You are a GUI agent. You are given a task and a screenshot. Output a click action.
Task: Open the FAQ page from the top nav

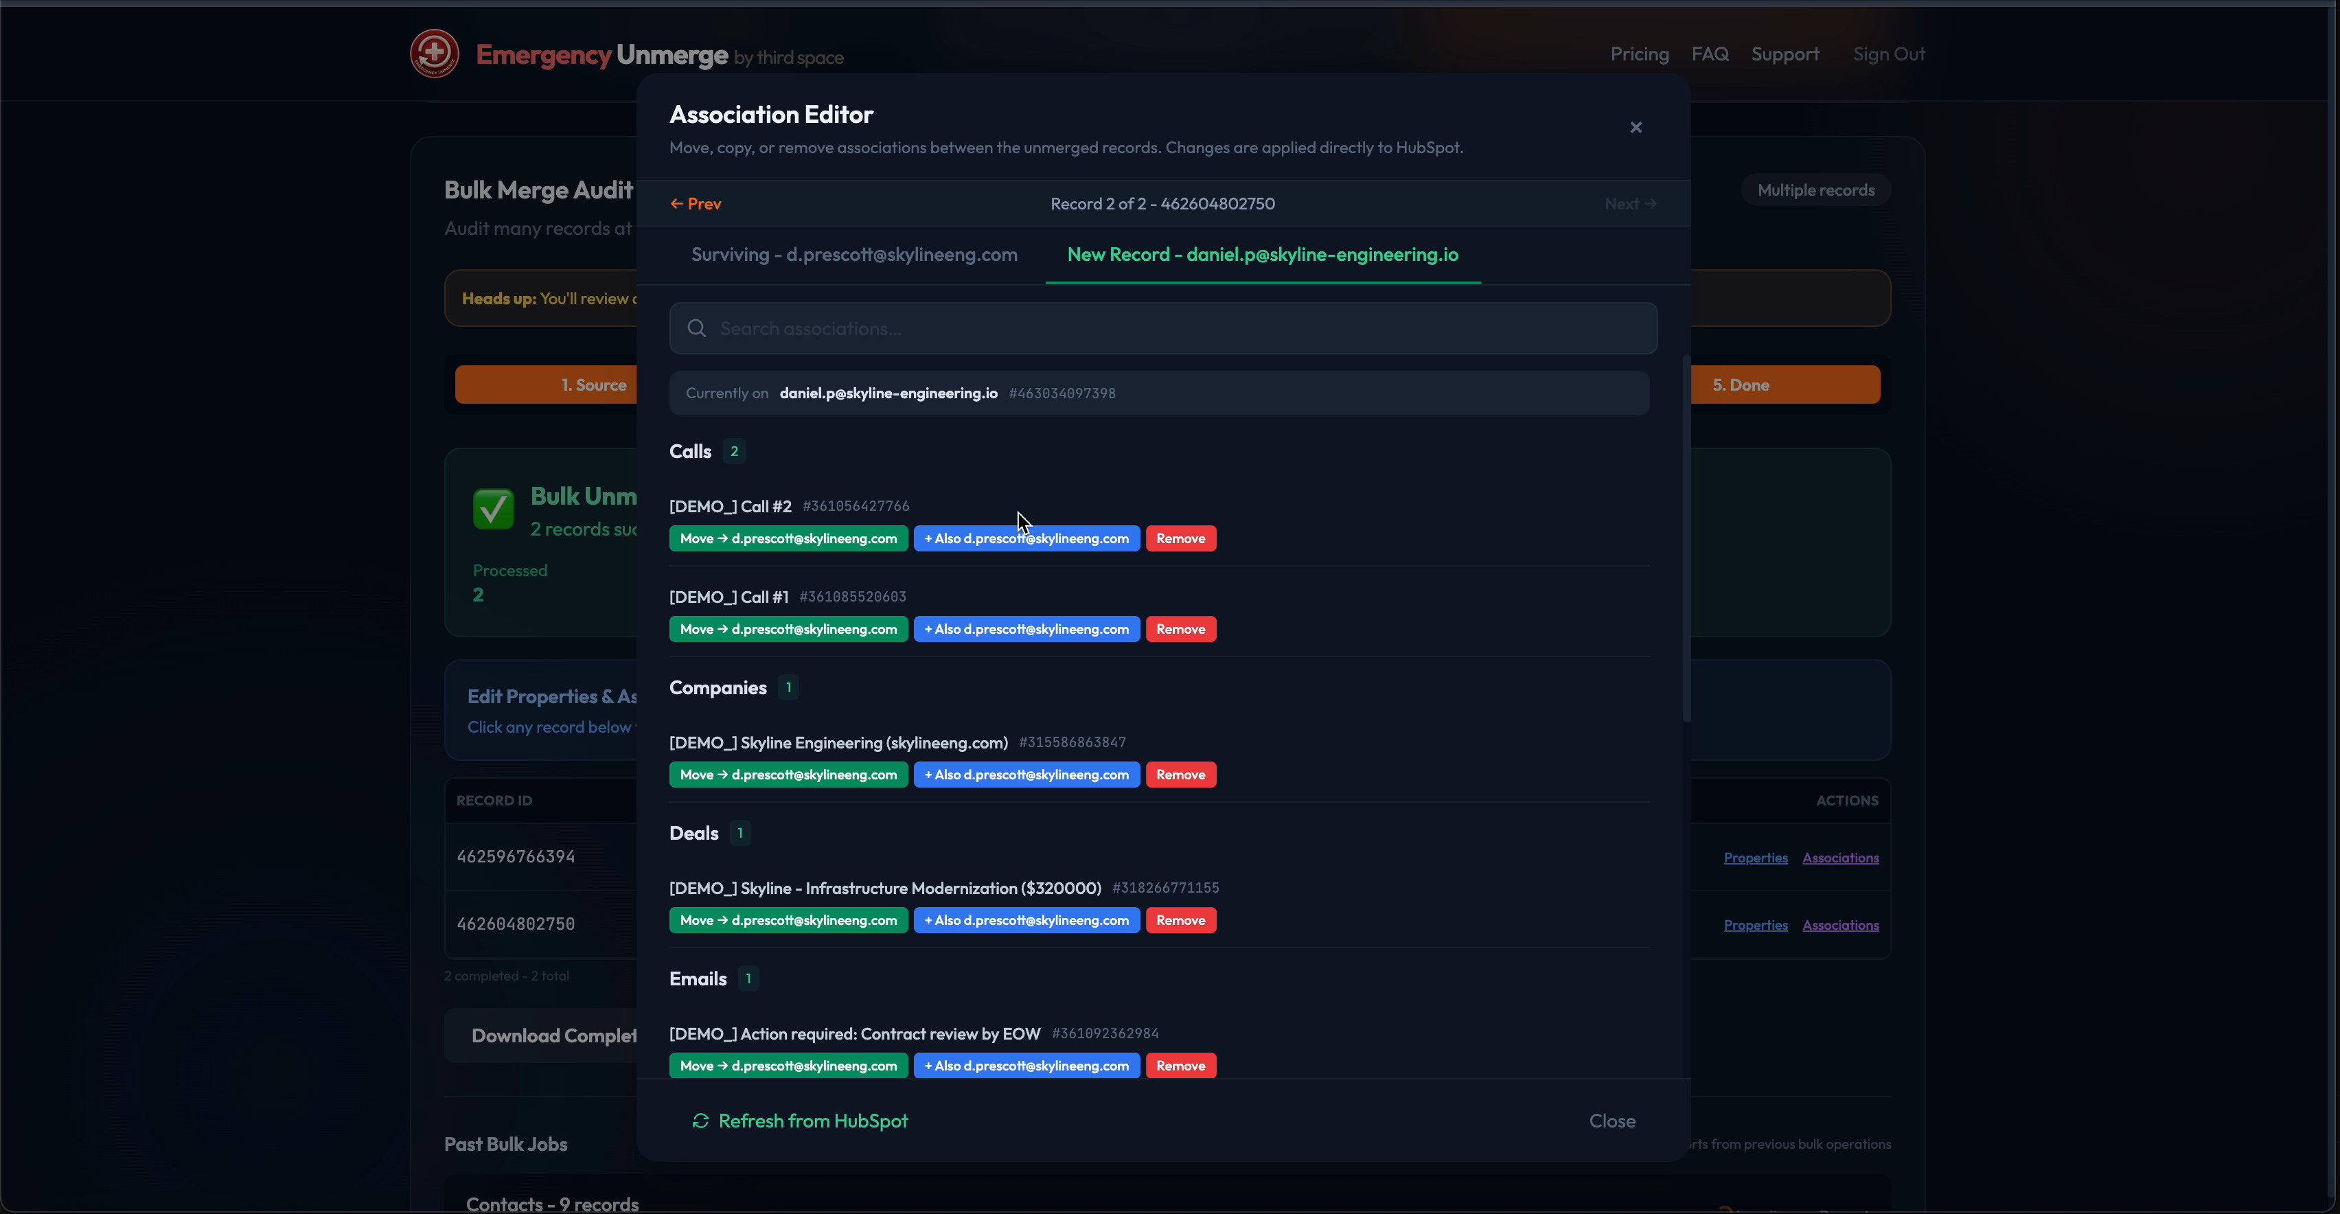tap(1710, 54)
